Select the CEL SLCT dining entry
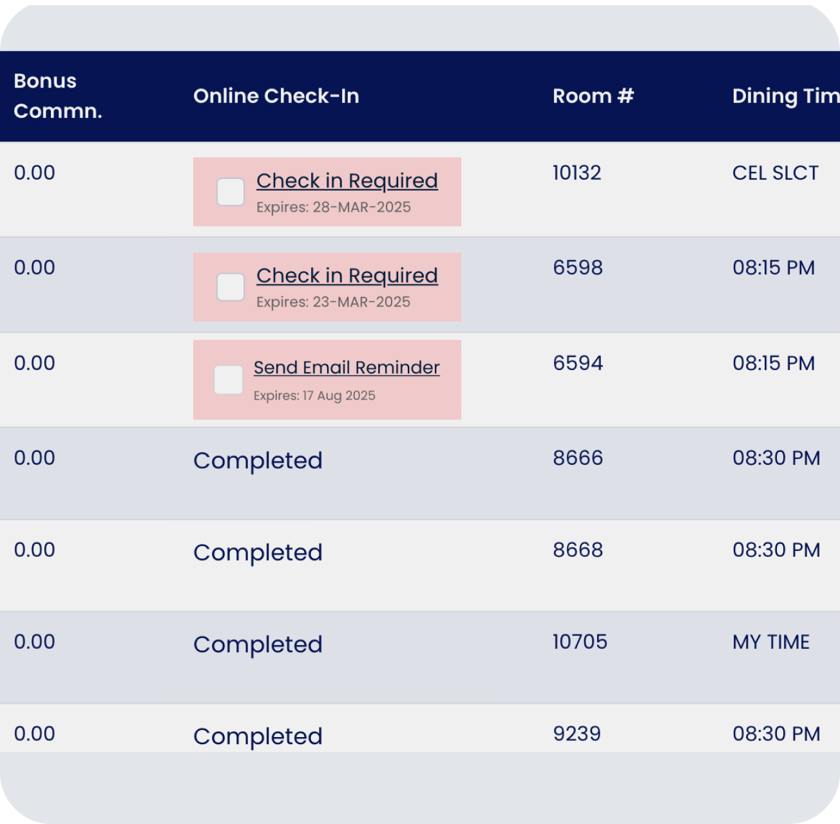 click(776, 173)
